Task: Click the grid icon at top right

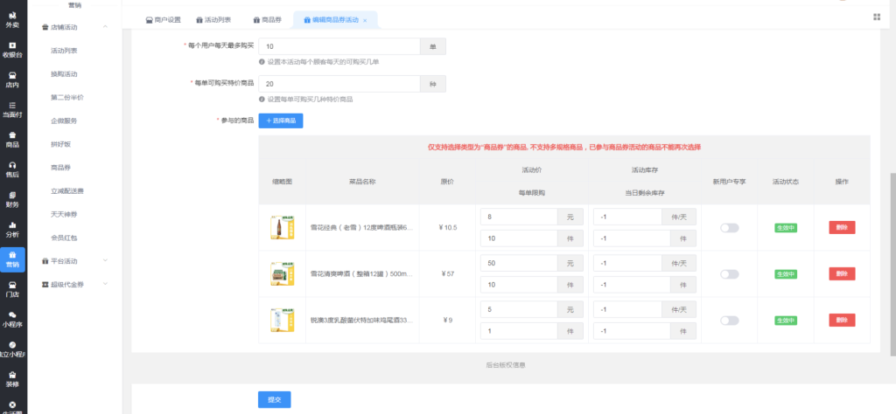Action: (x=877, y=18)
